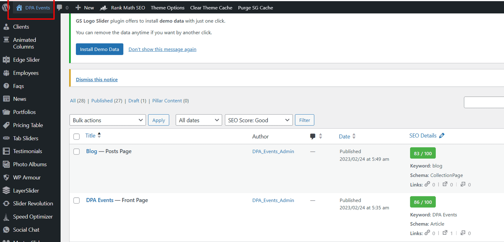Click the Social Chat bubble icon
Viewport: 504px width, 242px height.
[6, 230]
